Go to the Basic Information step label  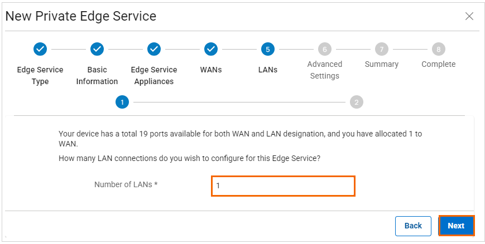click(x=97, y=76)
